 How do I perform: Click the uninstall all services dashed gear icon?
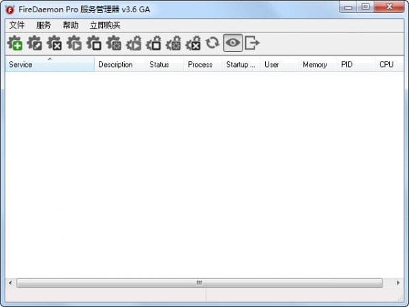coord(194,43)
